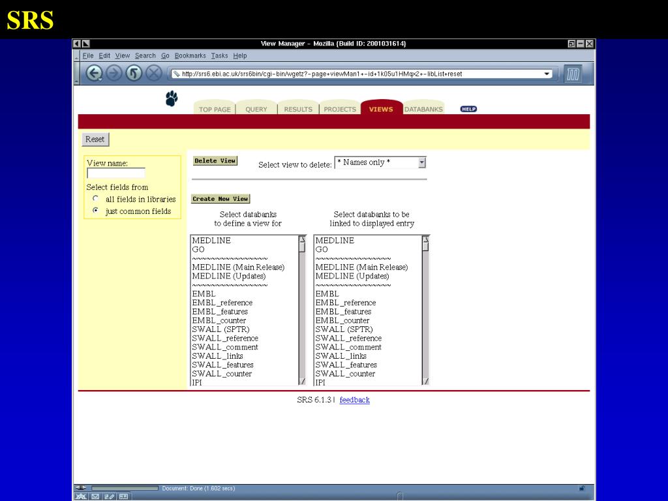
Task: Click the page loading progress bar
Action: (x=125, y=488)
